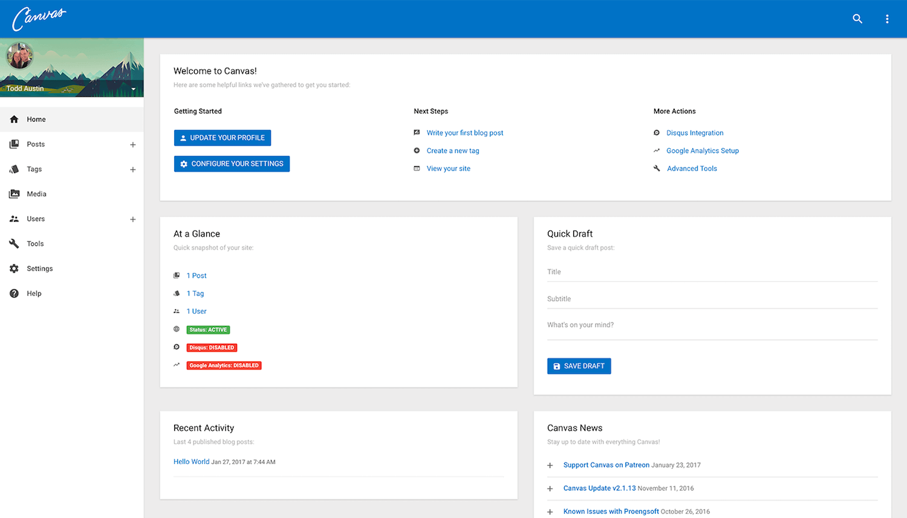
Task: Open '1 User' link in At a Glance
Action: tap(197, 311)
